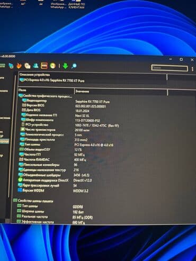This screenshot has height=261, width=196.
Task: Click the memory icon beside Ширина шины
Action: [x=19, y=211]
